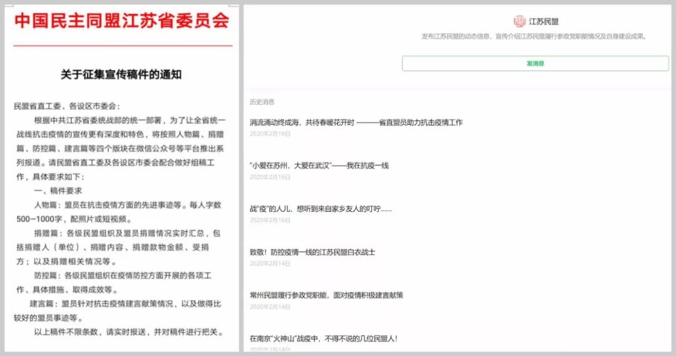Image resolution: width=676 pixels, height=356 pixels.
Task: Click the line starting 防控篇：各级民盟组织
Action: pos(123,275)
